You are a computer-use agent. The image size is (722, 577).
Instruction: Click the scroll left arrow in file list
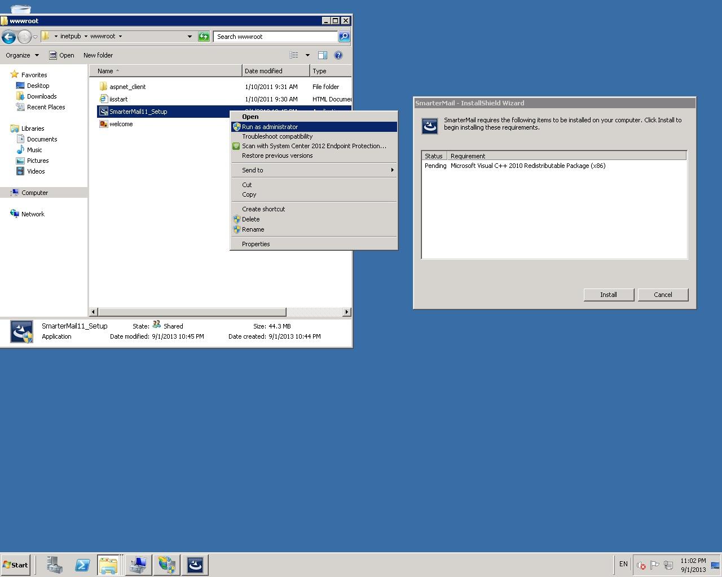pos(94,312)
